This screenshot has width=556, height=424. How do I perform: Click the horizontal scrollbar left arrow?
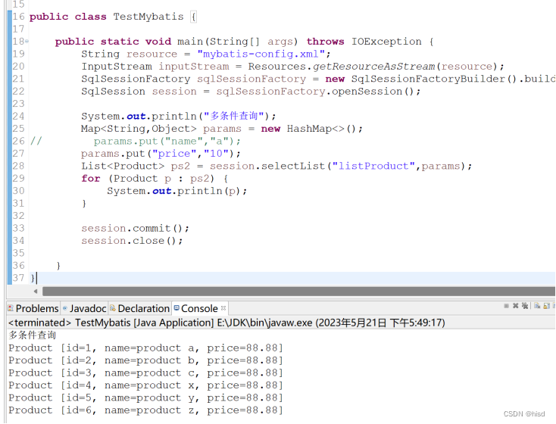coord(36,291)
